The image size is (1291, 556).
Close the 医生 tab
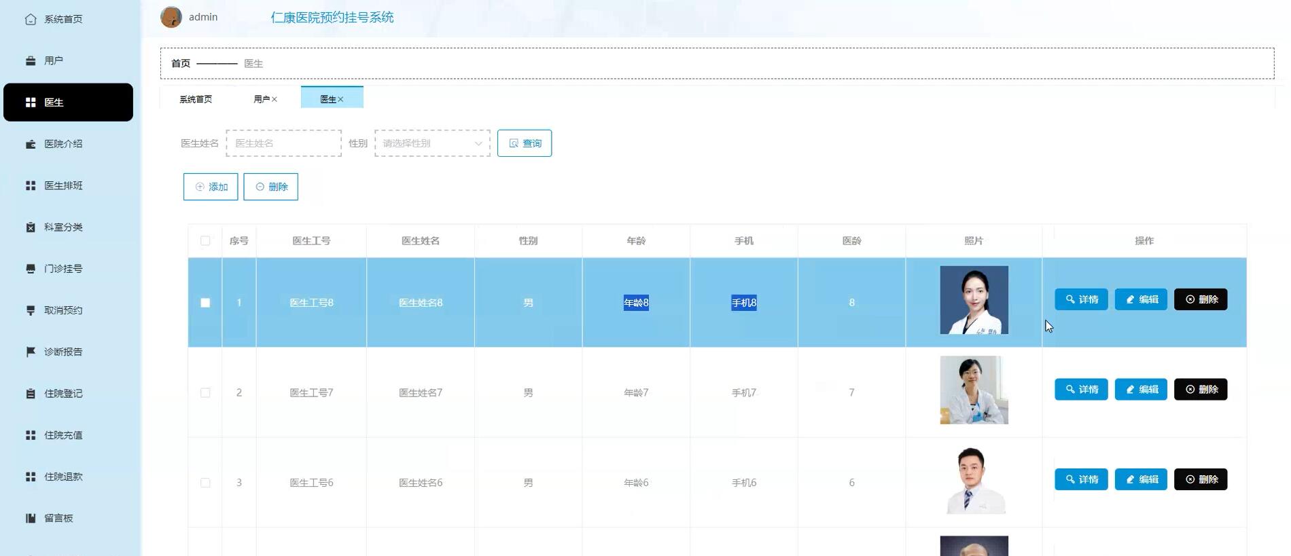(340, 99)
